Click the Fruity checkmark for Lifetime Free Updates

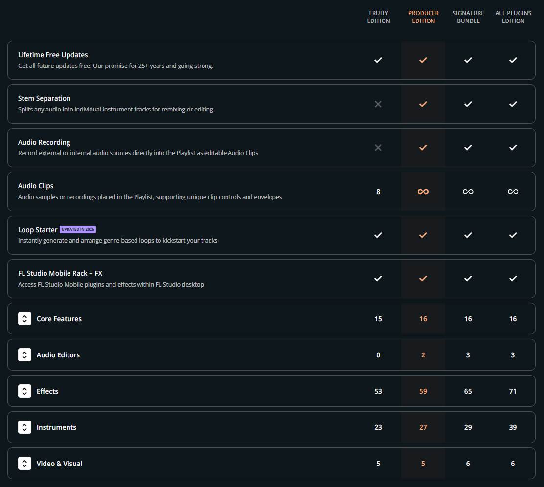click(x=378, y=60)
